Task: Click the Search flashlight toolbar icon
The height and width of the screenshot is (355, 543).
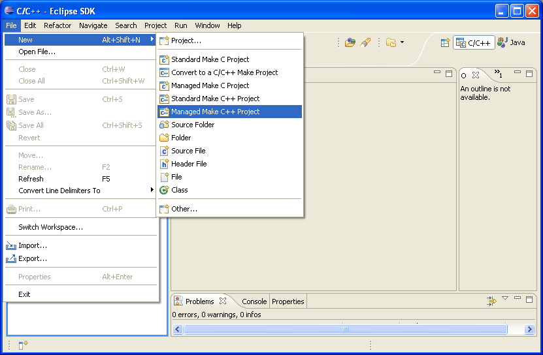Action: (366, 42)
